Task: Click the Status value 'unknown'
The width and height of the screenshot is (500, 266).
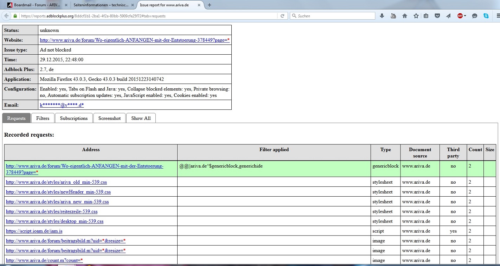Action: (49, 30)
